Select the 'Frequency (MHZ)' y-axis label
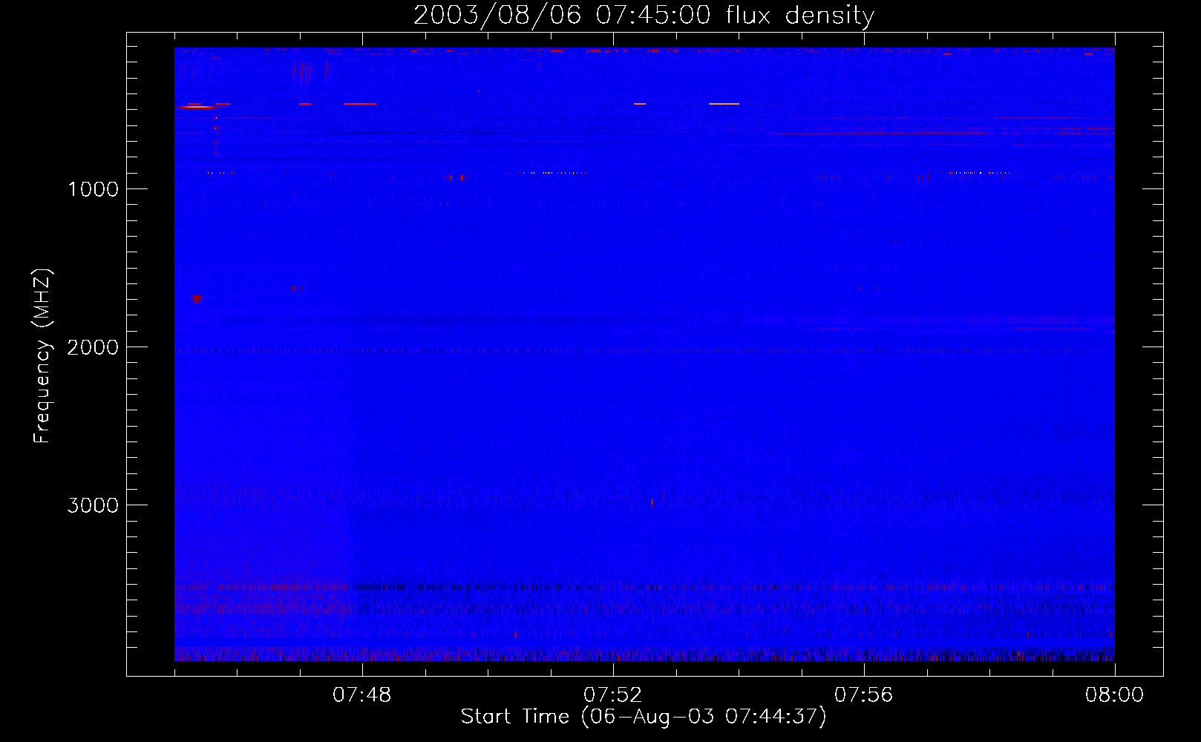Image resolution: width=1201 pixels, height=742 pixels. [x=42, y=355]
